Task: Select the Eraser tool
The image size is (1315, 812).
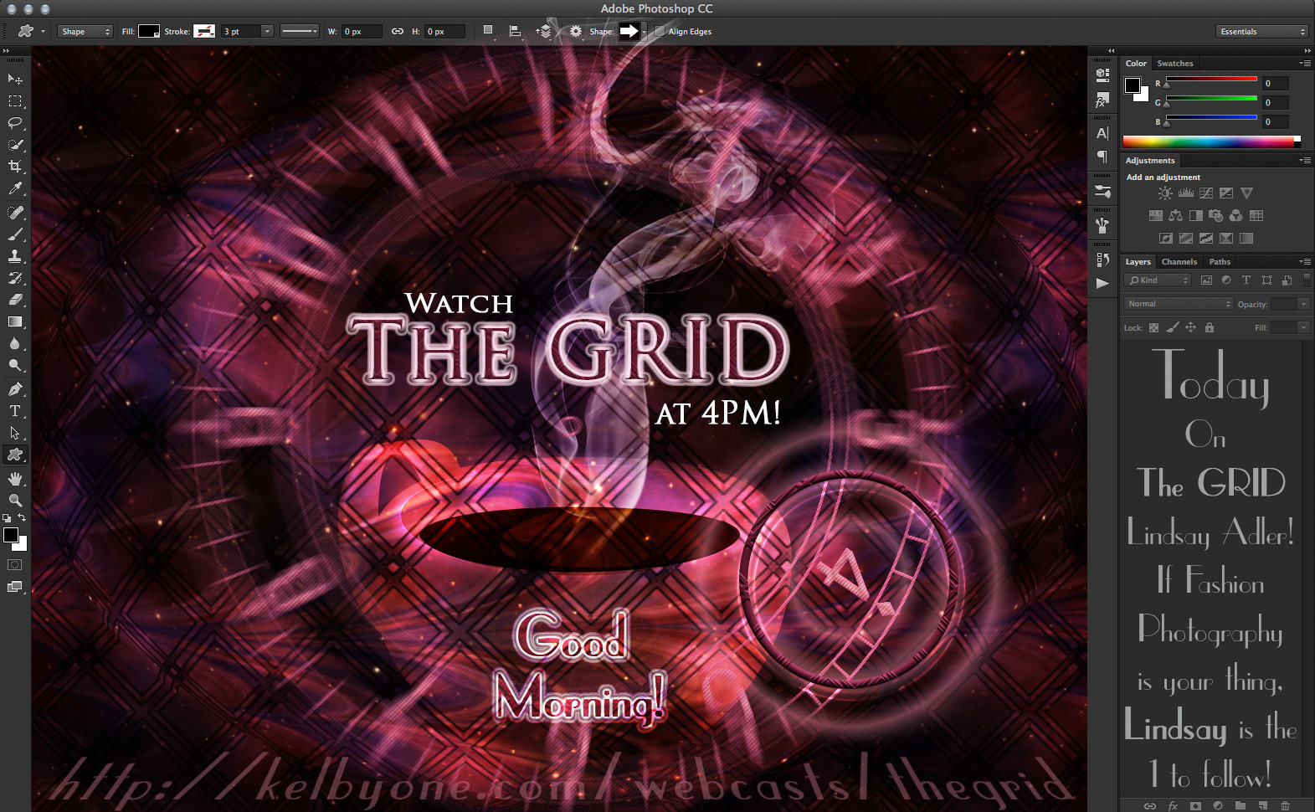Action: tap(15, 300)
